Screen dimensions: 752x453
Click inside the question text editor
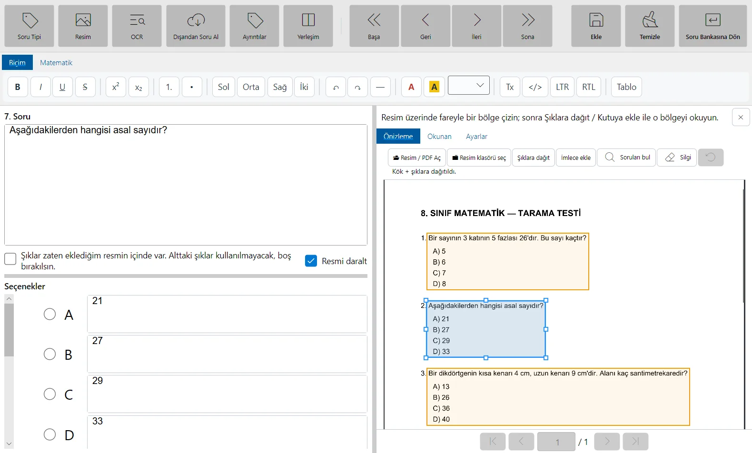pyautogui.click(x=186, y=185)
